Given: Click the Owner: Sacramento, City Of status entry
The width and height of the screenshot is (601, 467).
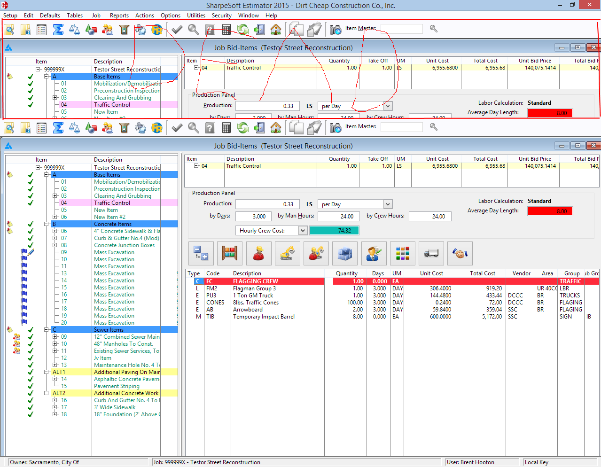Looking at the screenshot, I should click(x=45, y=462).
